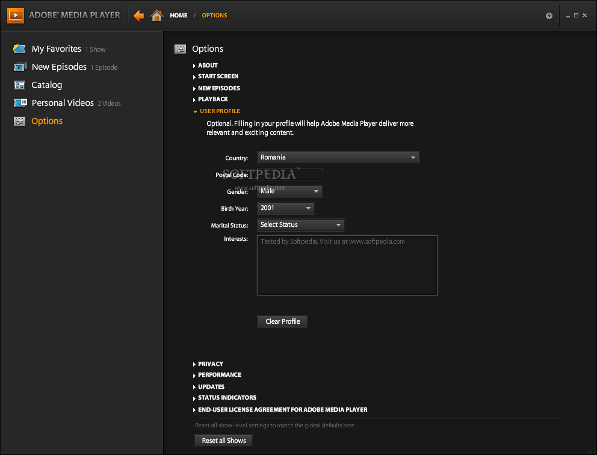
Task: Open the Country dropdown showing Romania
Action: tap(338, 158)
